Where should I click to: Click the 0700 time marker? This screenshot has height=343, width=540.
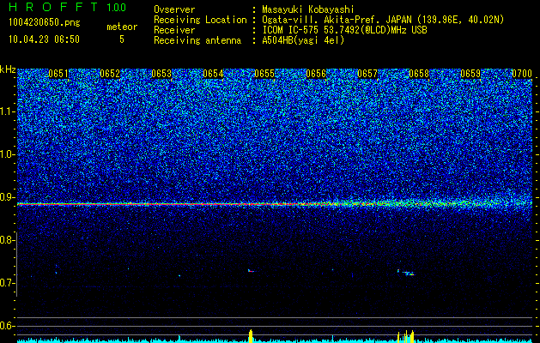click(x=522, y=74)
